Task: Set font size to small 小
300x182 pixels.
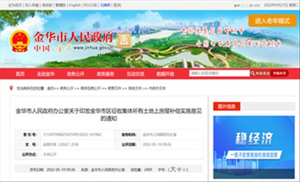Action: [184, 170]
